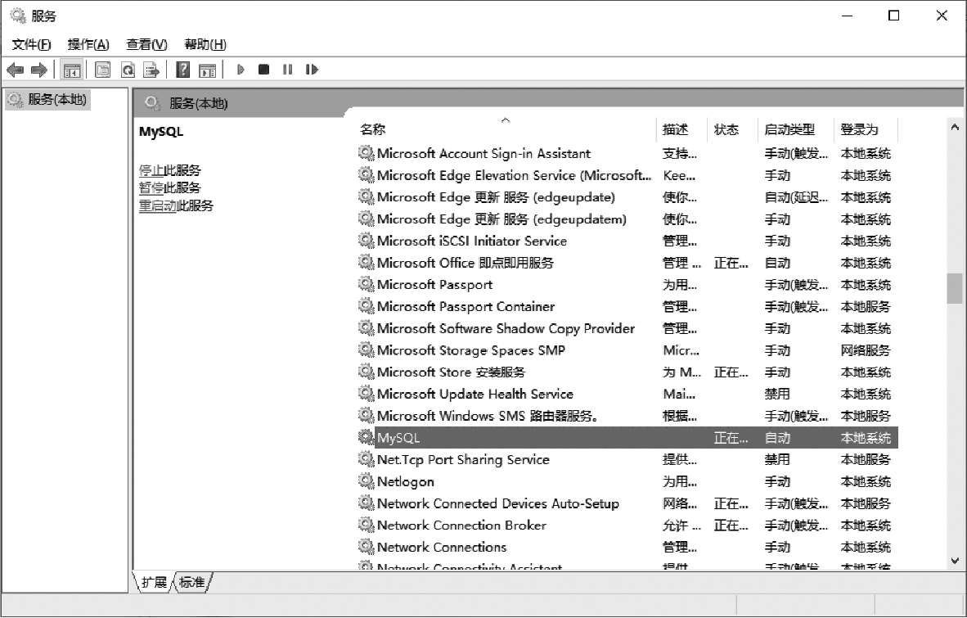This screenshot has height=618, width=967.
Task: Switch to the 标准 tab
Action: (x=191, y=582)
